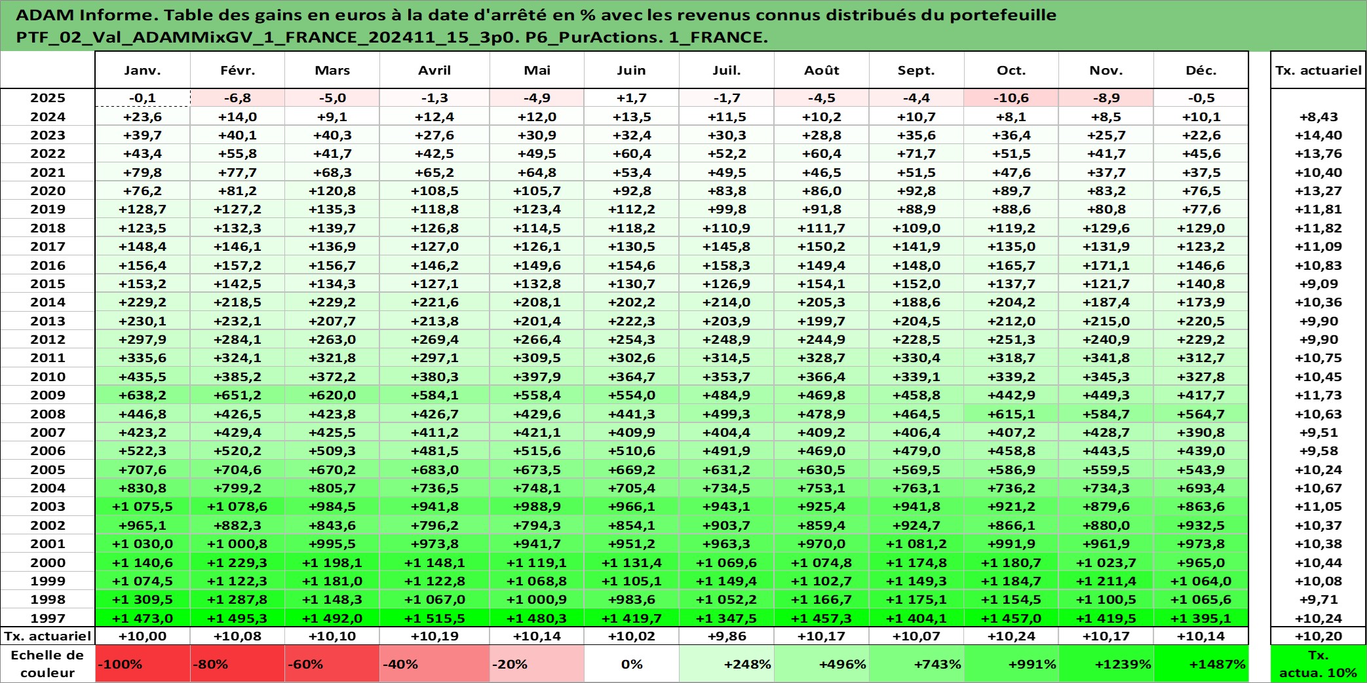Select the +8,43 actuarial rate for 2024

(x=1319, y=117)
